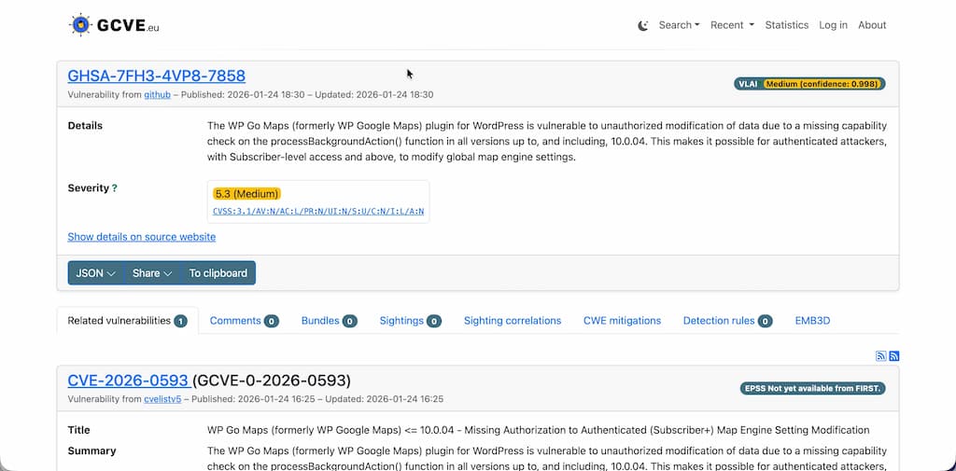956x471 pixels.
Task: Click the To clipboard button
Action: coord(218,273)
